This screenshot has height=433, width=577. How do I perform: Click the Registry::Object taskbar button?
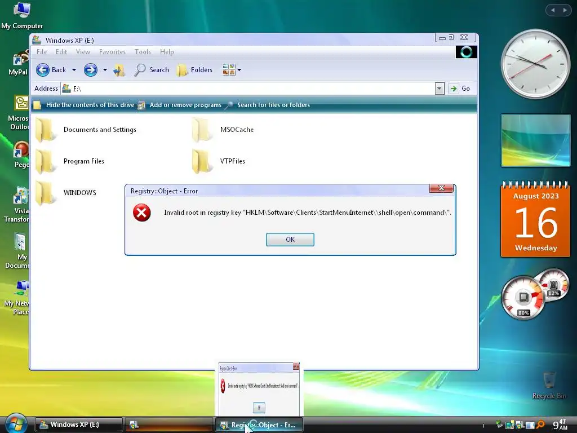click(259, 425)
